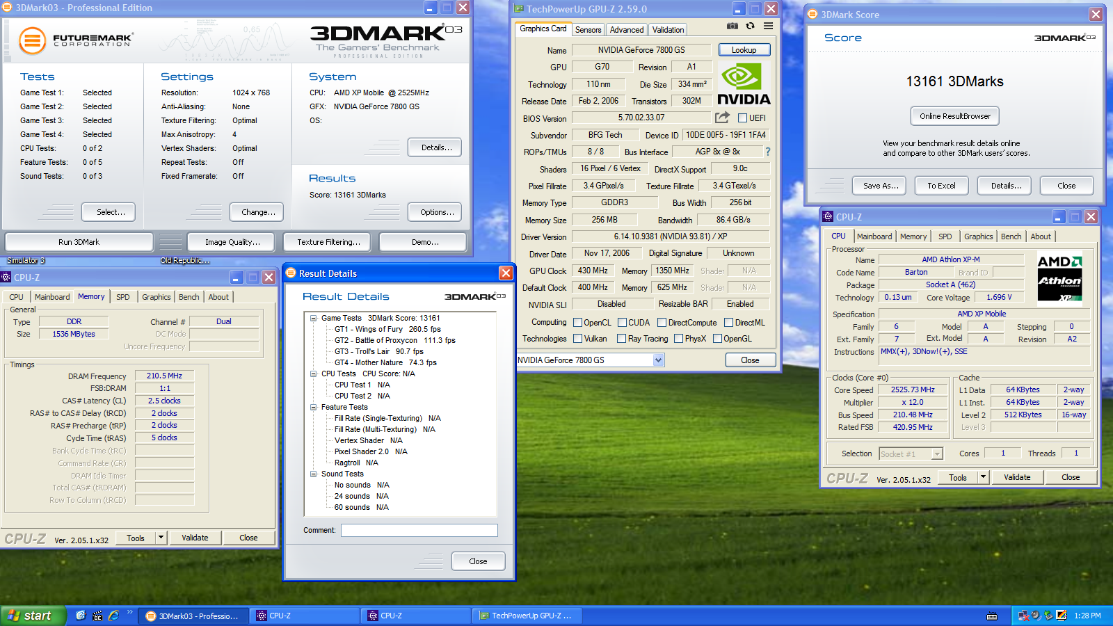Click the Image Quality button
The image size is (1113, 626).
click(x=232, y=242)
